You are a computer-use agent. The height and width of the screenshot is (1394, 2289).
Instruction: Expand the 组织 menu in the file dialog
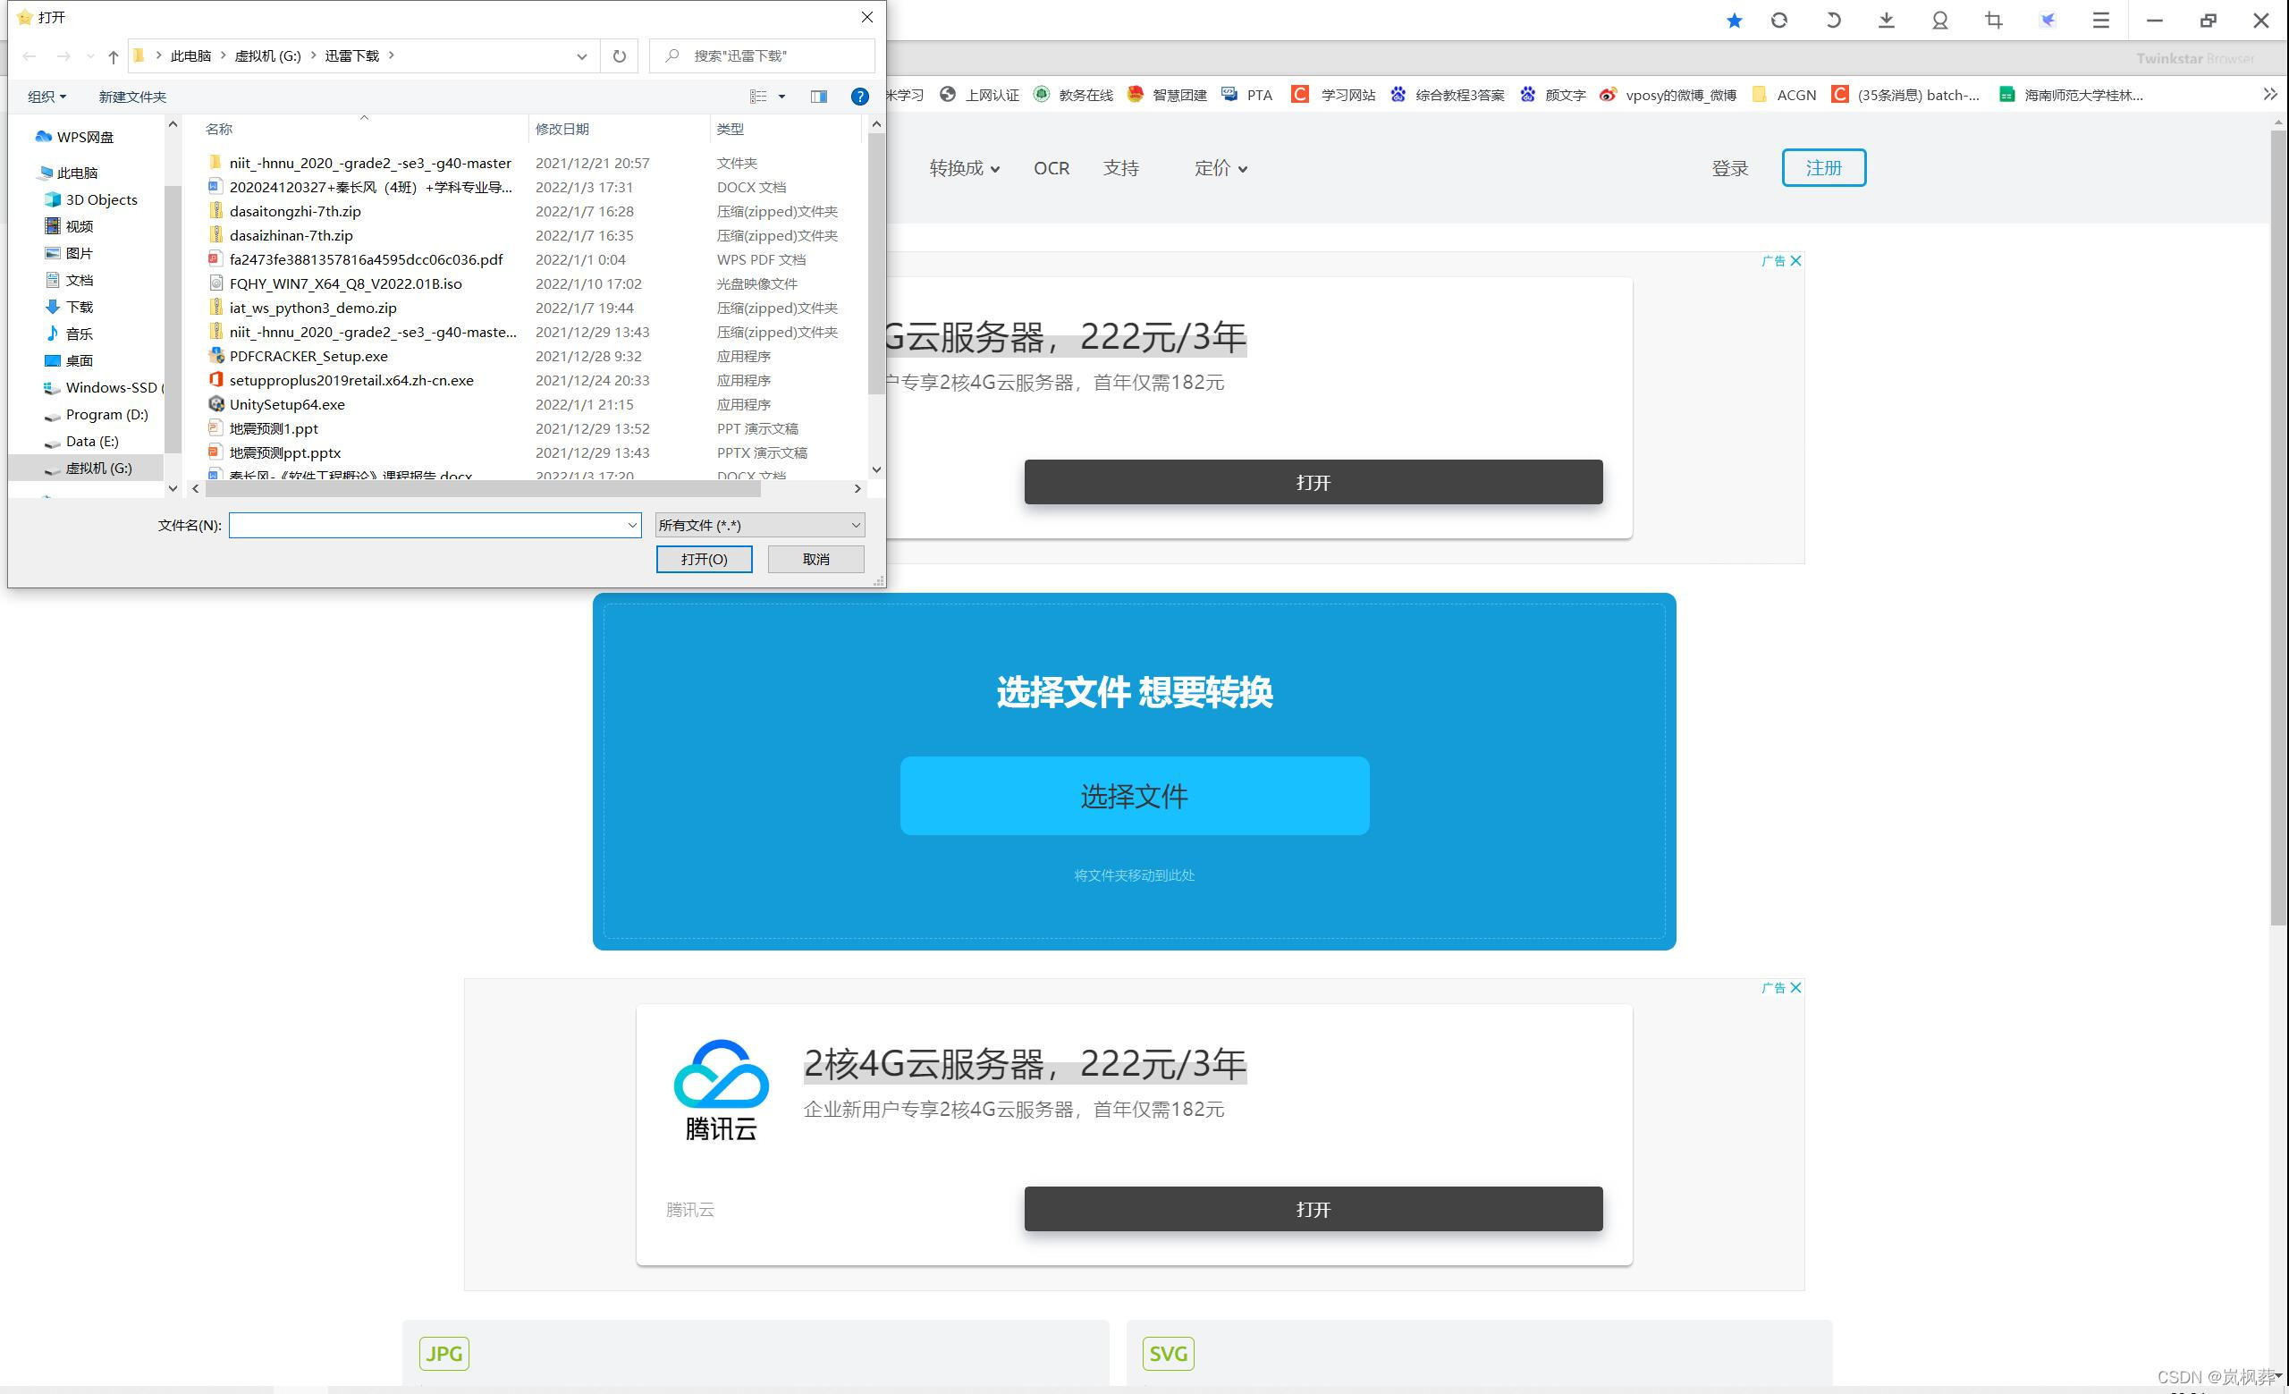[x=46, y=97]
